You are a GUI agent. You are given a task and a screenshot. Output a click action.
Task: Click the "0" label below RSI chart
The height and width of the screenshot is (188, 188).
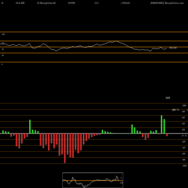click(2, 64)
